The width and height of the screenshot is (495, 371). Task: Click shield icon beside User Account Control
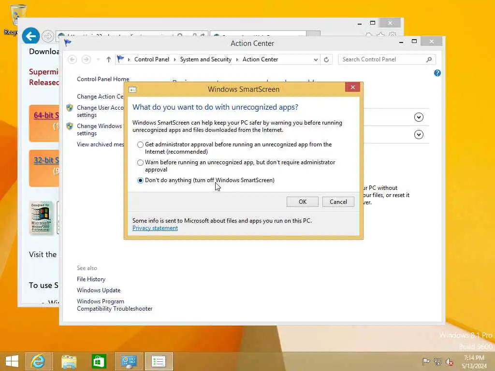point(70,108)
